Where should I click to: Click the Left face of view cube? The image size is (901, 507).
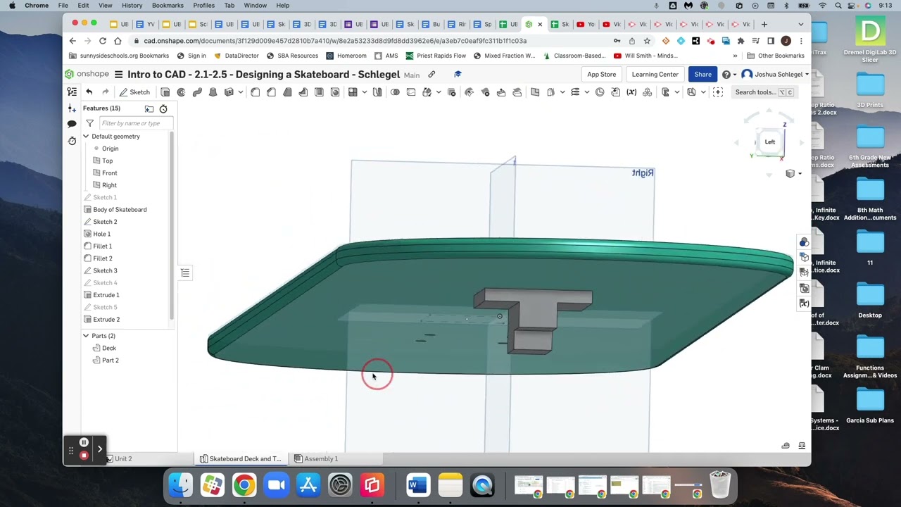[769, 142]
